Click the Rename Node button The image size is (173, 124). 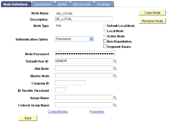click(x=152, y=21)
